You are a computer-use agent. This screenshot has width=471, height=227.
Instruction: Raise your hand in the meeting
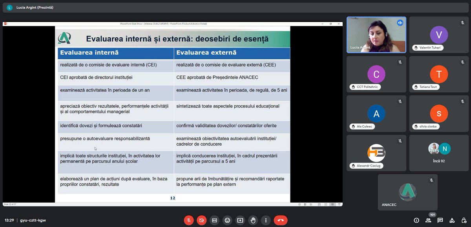pyautogui.click(x=253, y=220)
